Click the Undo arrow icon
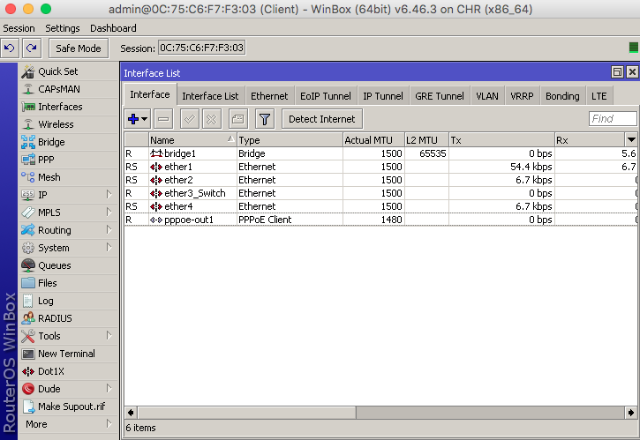This screenshot has width=640, height=440. click(x=10, y=48)
